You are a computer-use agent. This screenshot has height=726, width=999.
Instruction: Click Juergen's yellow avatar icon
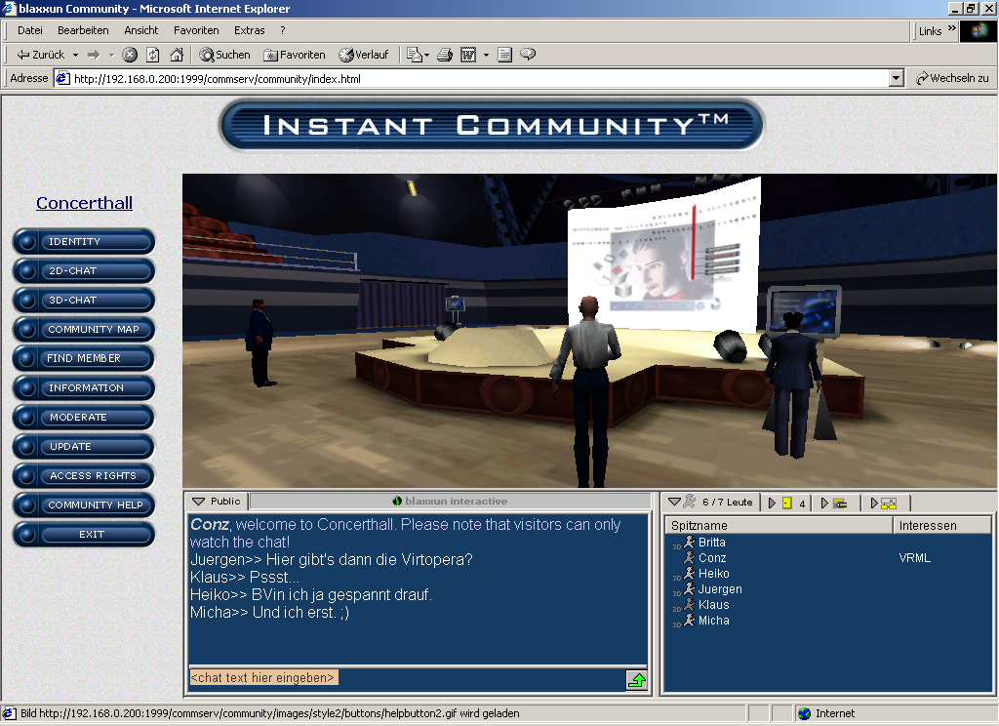(690, 589)
